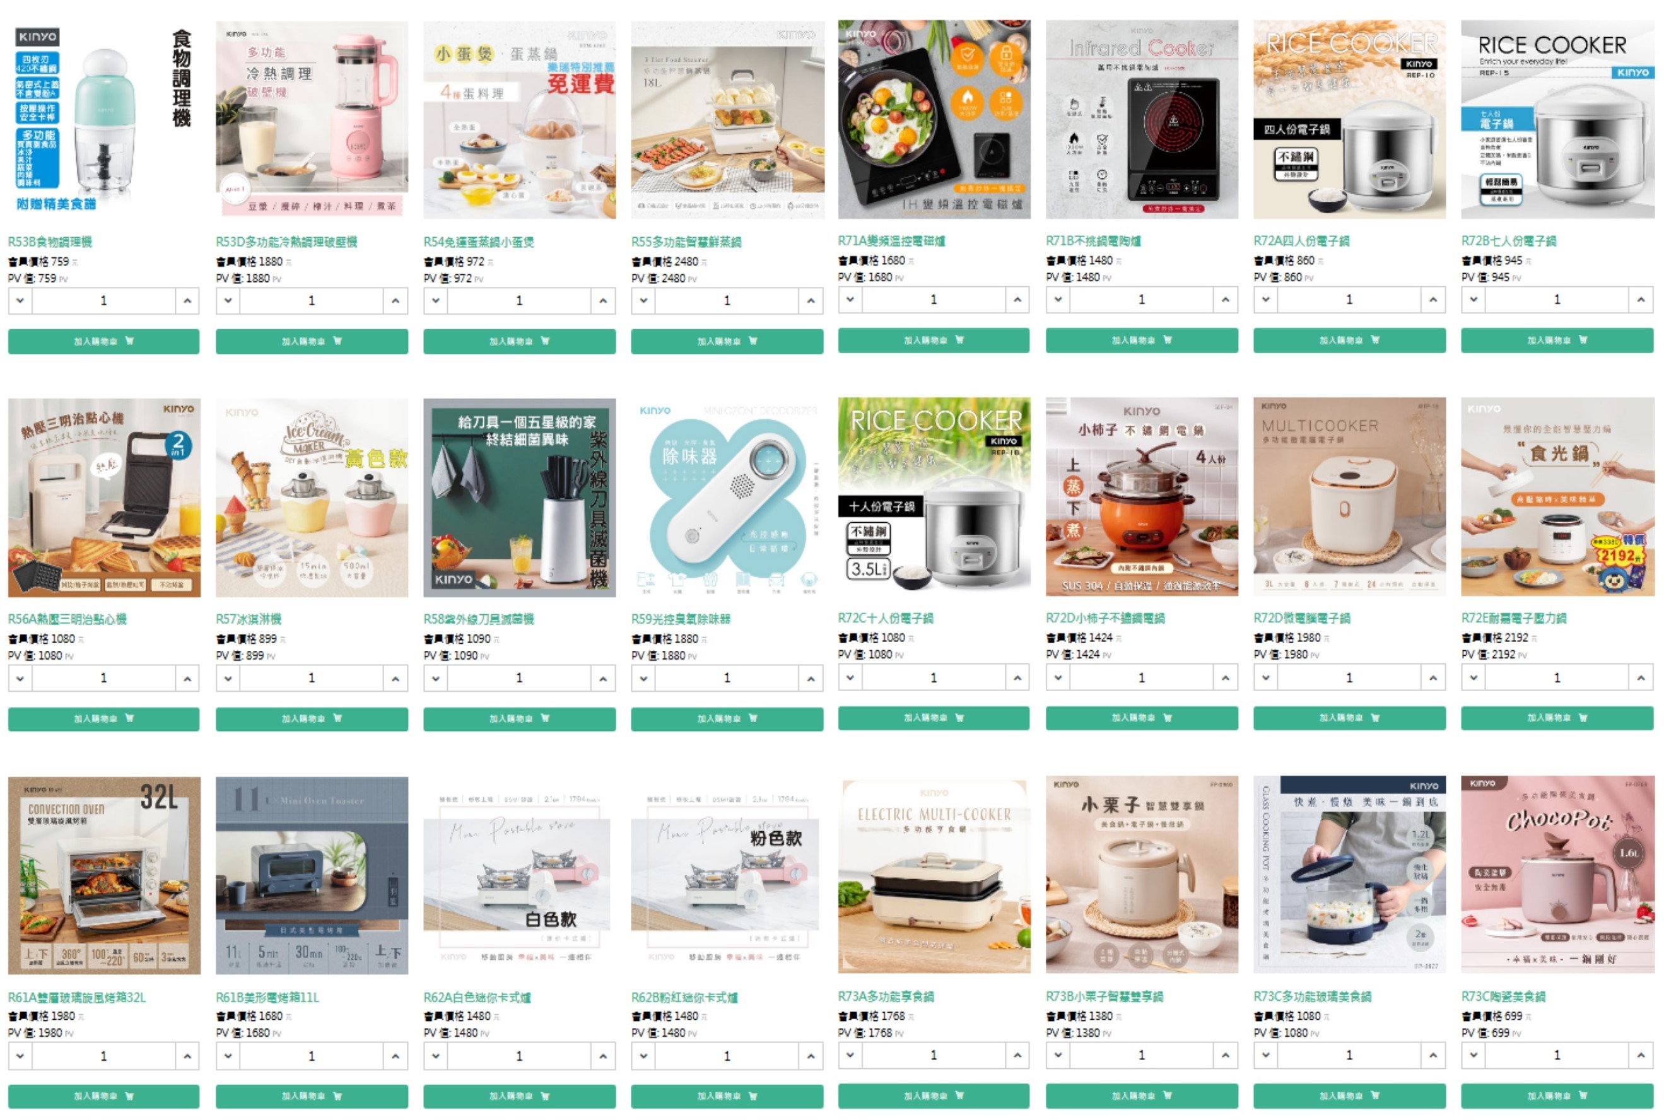Decrease quantity for R57冰淇淋機
The height and width of the screenshot is (1120, 1664).
pos(228,678)
